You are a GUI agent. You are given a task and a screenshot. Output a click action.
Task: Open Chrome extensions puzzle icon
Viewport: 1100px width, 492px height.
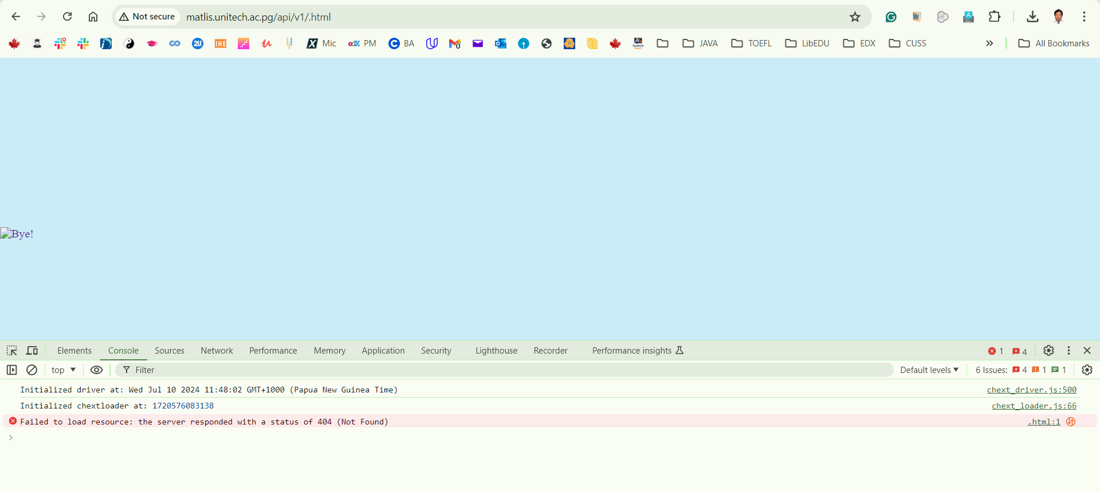point(995,17)
